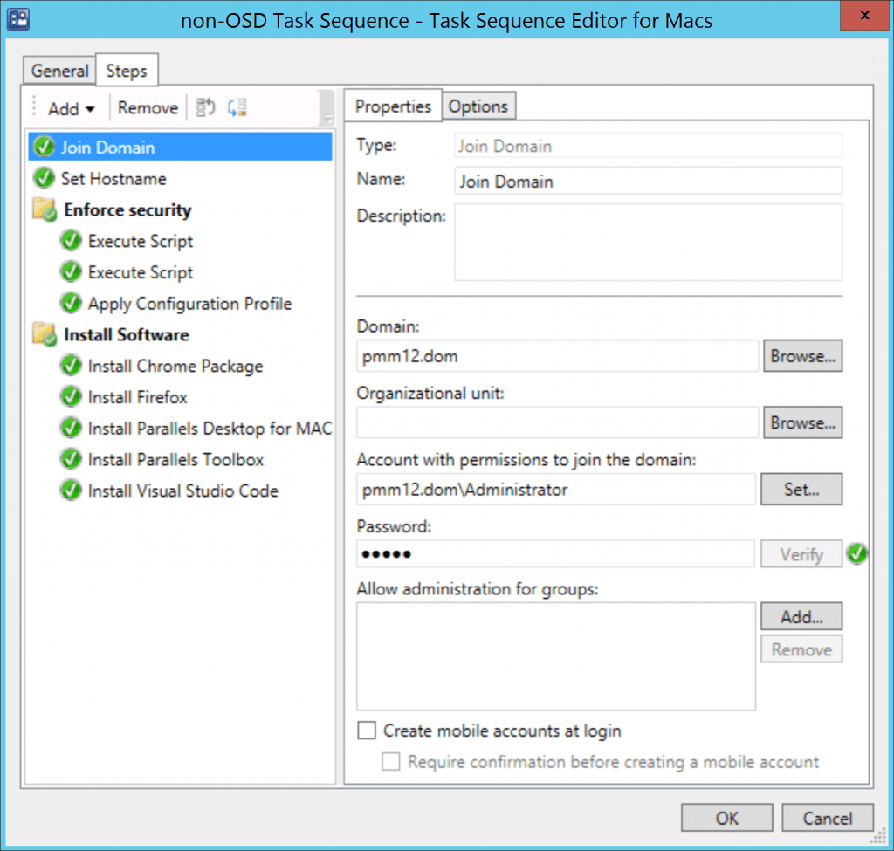Click the check icon beside Install Visual Studio Code
Viewport: 894px width, 851px height.
coord(71,491)
